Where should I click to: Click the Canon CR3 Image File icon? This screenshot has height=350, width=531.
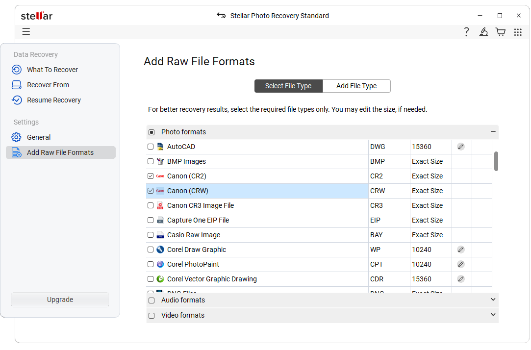(160, 206)
